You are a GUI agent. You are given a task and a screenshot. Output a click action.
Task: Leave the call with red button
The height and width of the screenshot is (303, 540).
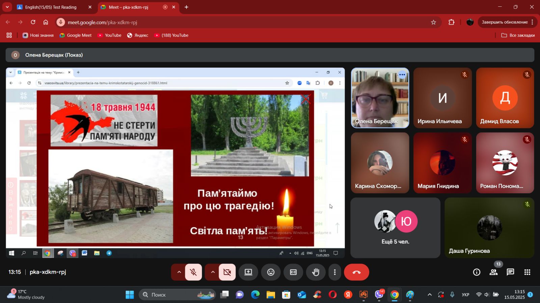[356, 272]
